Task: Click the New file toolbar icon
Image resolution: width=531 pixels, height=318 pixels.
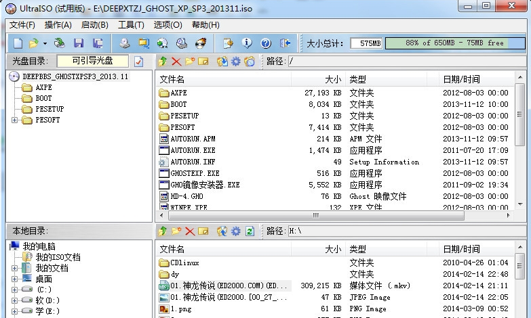Action: coord(18,43)
